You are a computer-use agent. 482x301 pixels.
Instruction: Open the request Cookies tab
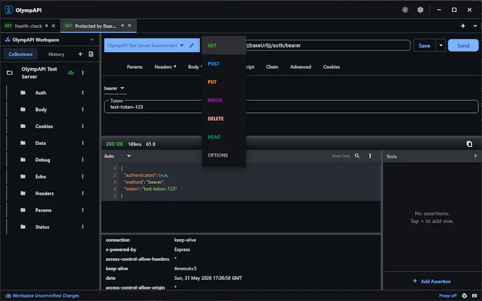[x=331, y=67]
